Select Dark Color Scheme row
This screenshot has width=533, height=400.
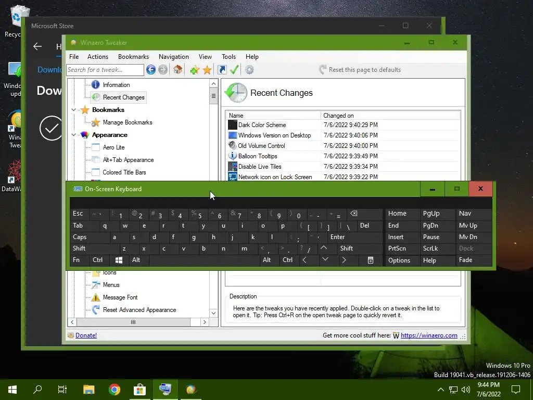point(343,125)
